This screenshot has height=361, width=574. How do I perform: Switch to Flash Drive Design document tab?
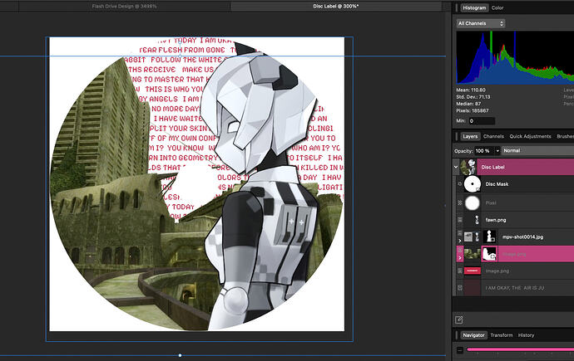pyautogui.click(x=124, y=6)
